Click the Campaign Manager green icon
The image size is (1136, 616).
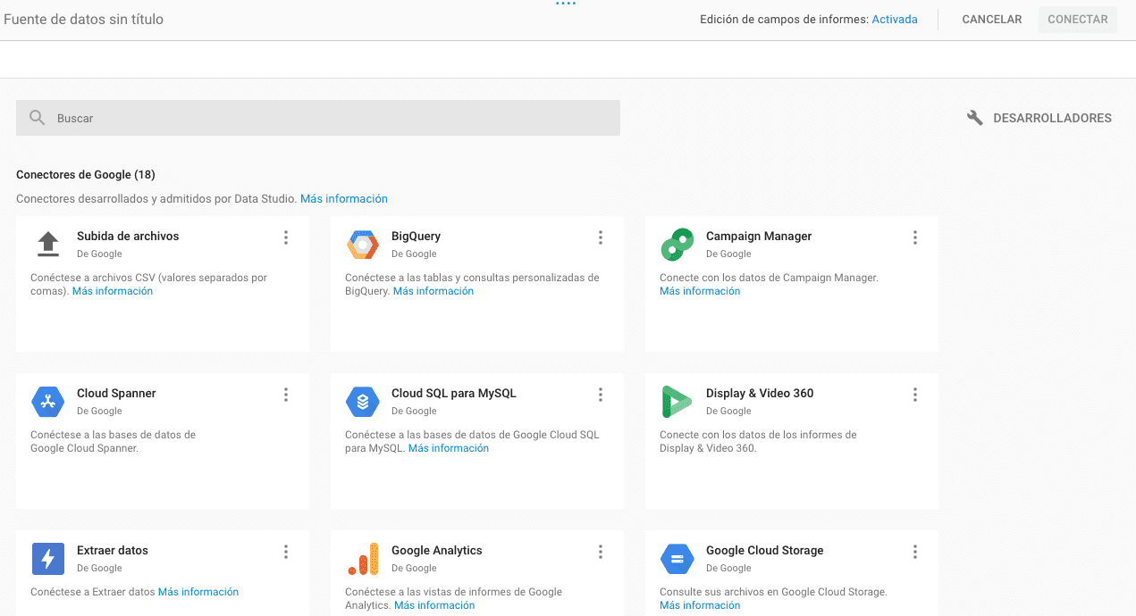coord(677,245)
